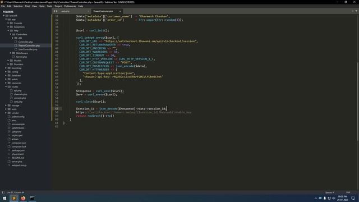
Task: Open the taskbar clock and date
Action: point(343,198)
